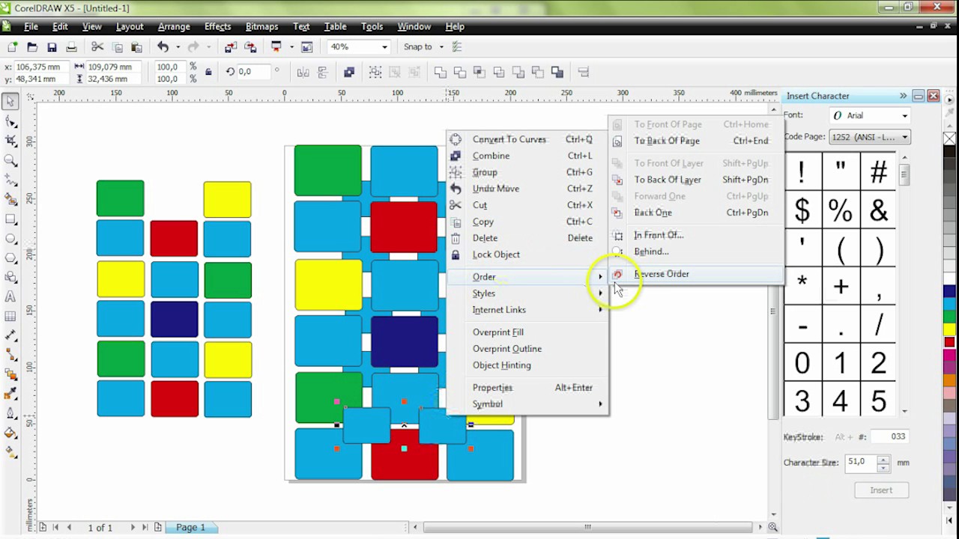Open the Bitmaps menu
The height and width of the screenshot is (539, 959).
[261, 26]
